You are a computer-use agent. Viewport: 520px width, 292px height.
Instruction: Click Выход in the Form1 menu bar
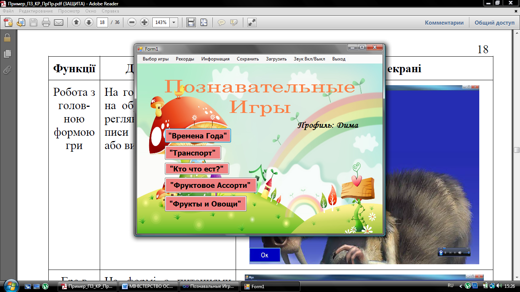(339, 59)
